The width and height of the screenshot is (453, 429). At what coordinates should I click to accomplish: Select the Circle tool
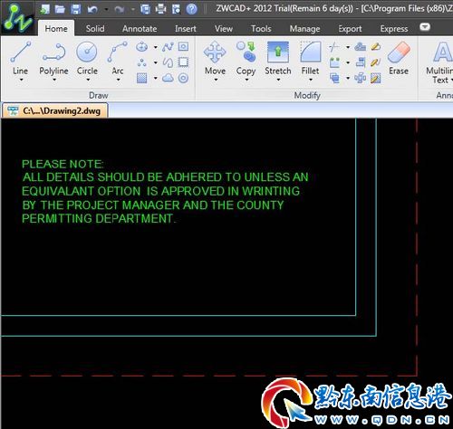pos(87,57)
